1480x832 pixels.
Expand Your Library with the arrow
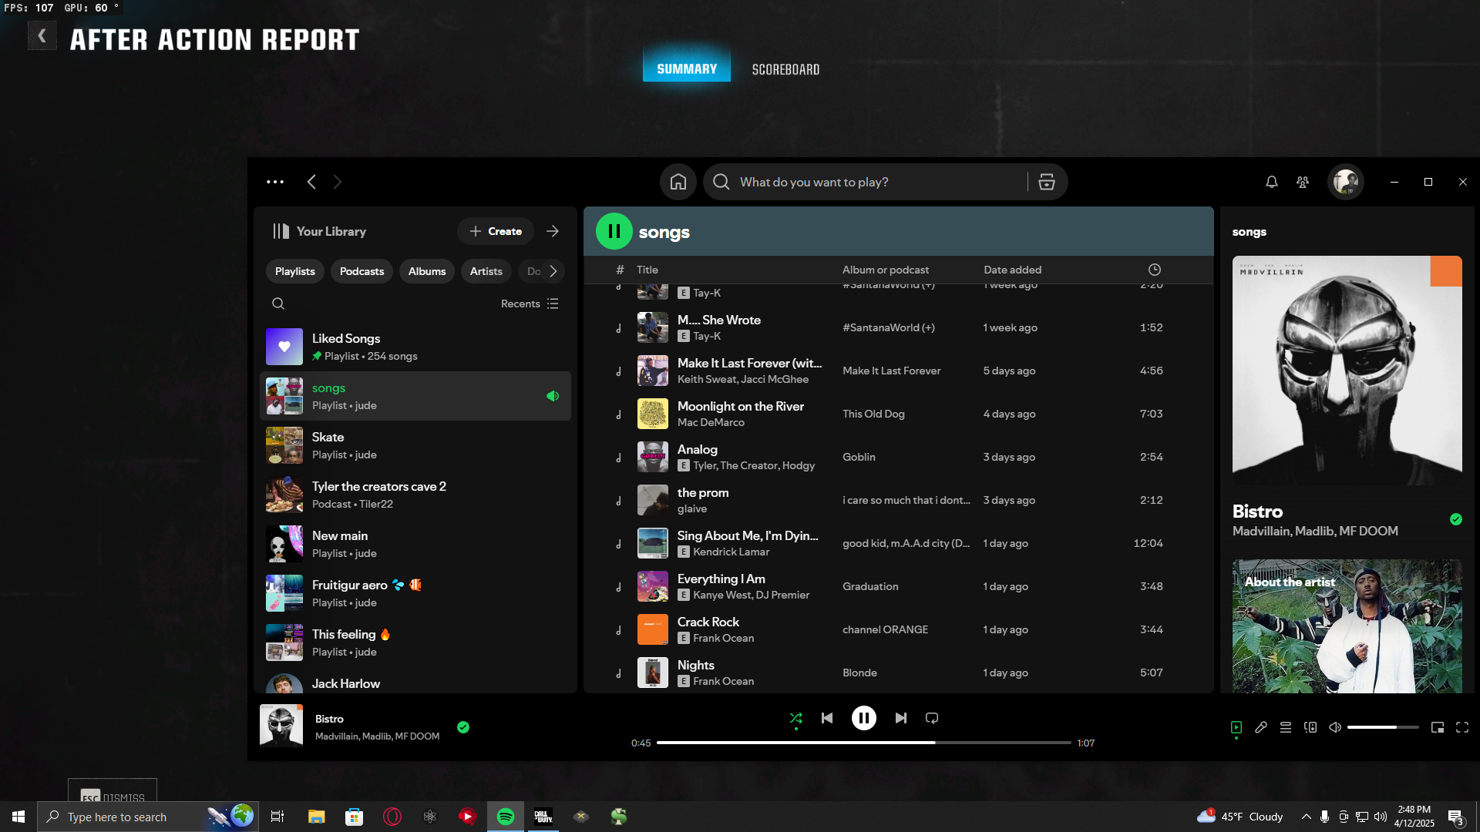tap(553, 231)
